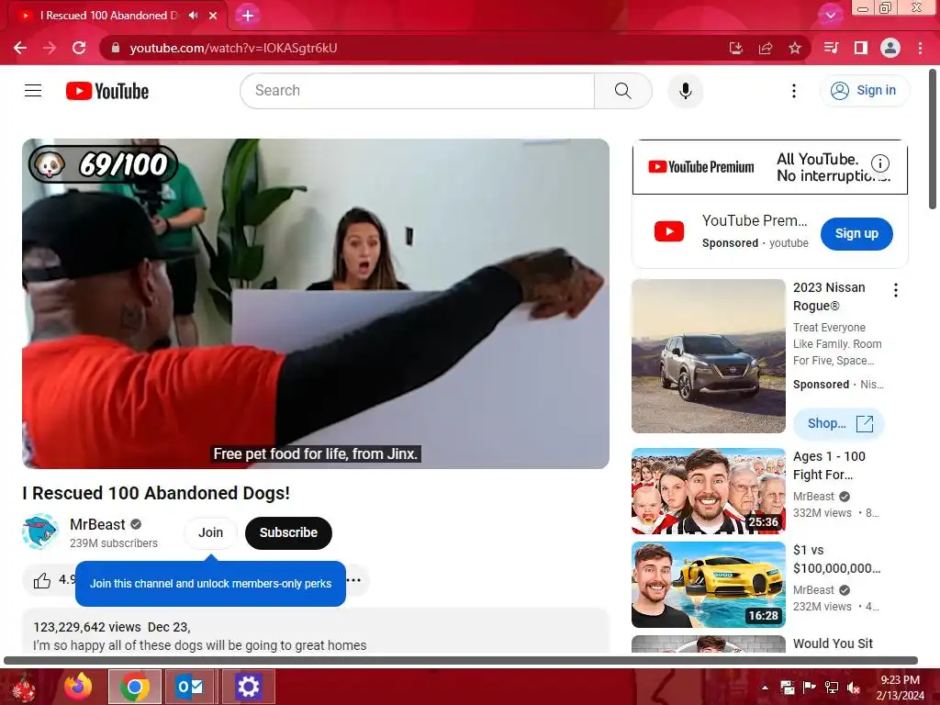The width and height of the screenshot is (940, 705).
Task: Click the address bar URL
Action: [233, 48]
